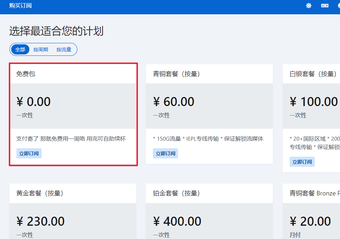The height and width of the screenshot is (239, 340).
Task: Open the 铂金套餐（按量） plan card title
Action: point(176,193)
